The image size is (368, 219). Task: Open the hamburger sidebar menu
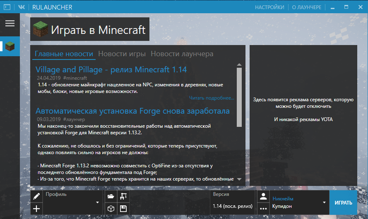pos(10,23)
